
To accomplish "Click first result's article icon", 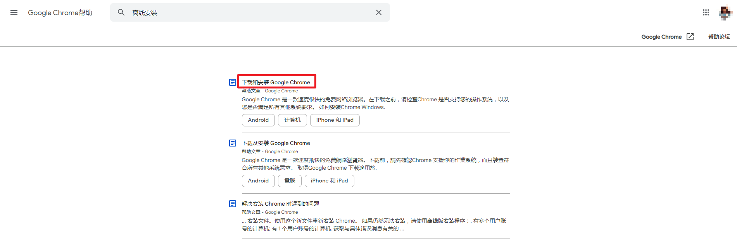I will (233, 82).
